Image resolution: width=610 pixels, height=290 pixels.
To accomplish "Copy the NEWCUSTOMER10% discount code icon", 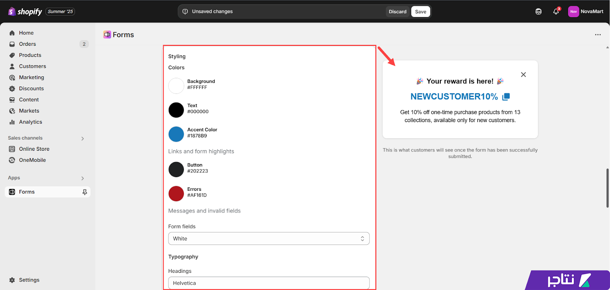I will tap(506, 97).
